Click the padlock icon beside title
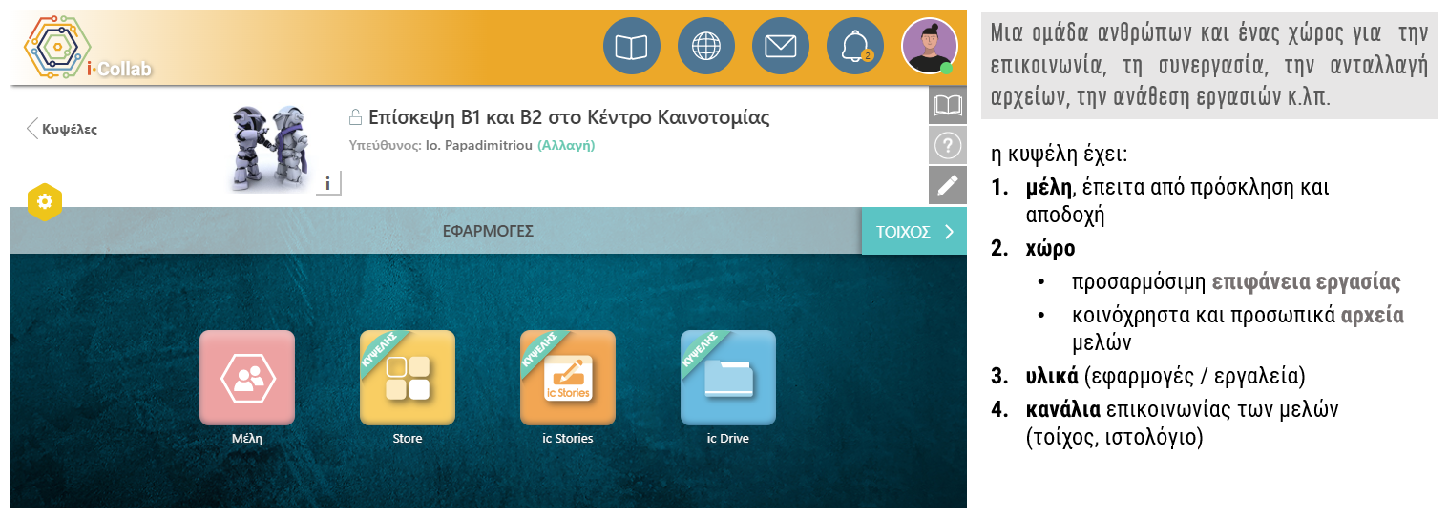Screen dimensions: 1448x517 pyautogui.click(x=355, y=118)
